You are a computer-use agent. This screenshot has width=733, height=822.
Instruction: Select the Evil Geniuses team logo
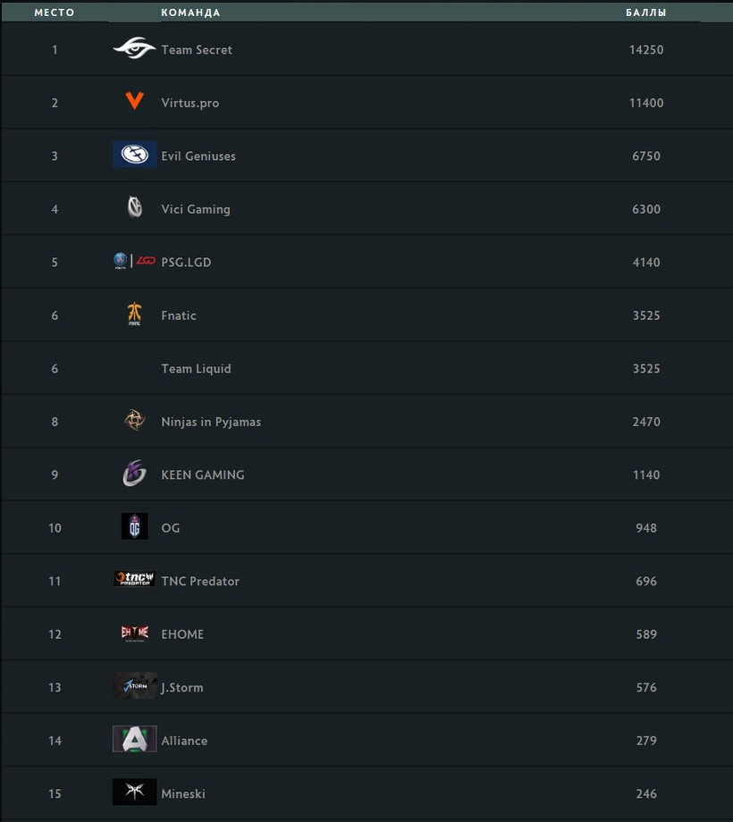135,154
